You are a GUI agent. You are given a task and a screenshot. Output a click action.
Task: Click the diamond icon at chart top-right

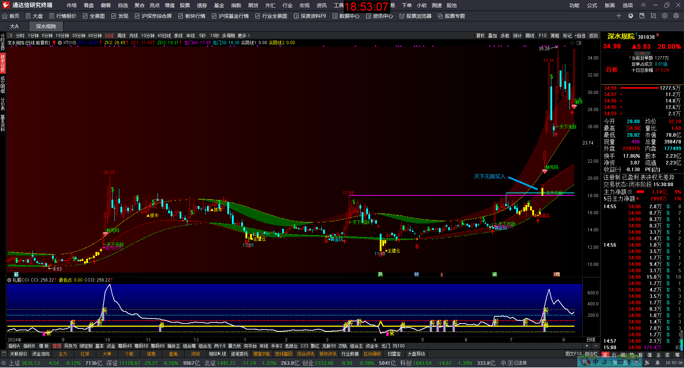pyautogui.click(x=572, y=43)
